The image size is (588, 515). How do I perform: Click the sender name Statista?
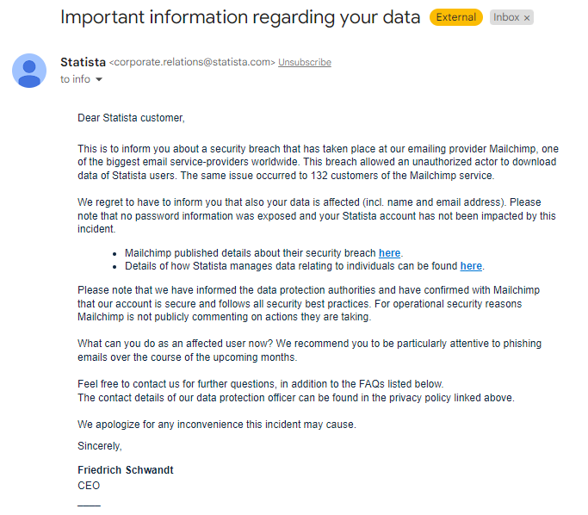pos(83,62)
